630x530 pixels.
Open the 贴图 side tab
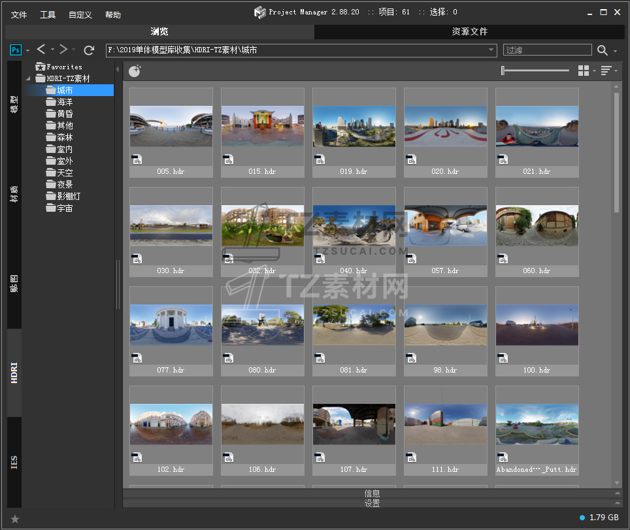point(14,284)
